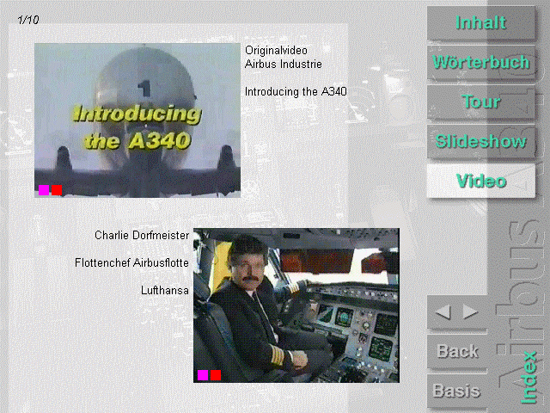The width and height of the screenshot is (550, 413).
Task: Select the highlighted Video button
Action: (480, 182)
